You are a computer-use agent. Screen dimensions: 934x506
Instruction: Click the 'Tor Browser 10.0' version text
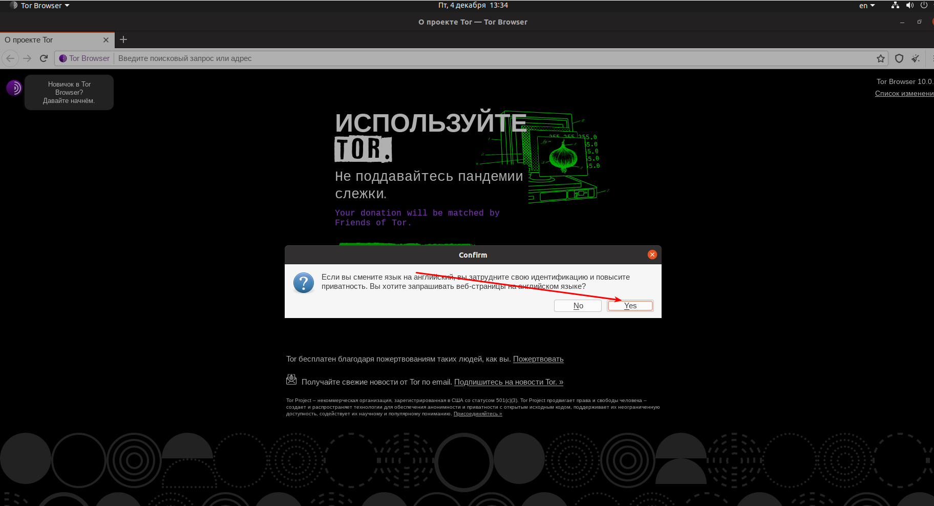905,81
